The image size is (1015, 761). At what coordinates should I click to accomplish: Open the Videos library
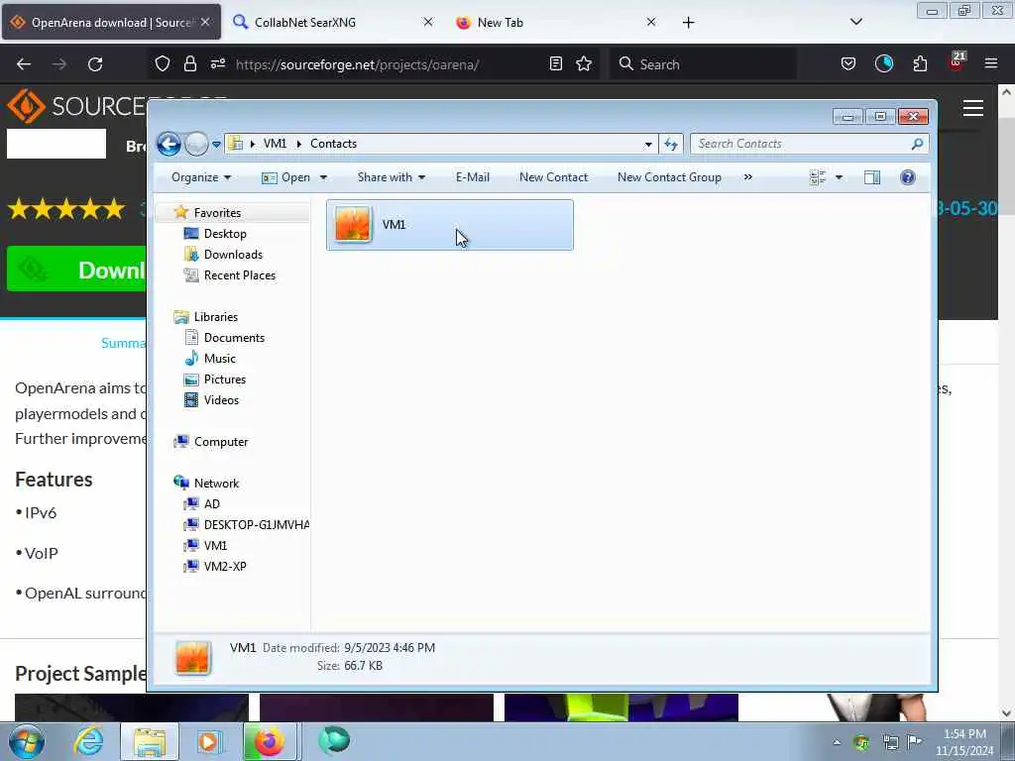point(221,400)
